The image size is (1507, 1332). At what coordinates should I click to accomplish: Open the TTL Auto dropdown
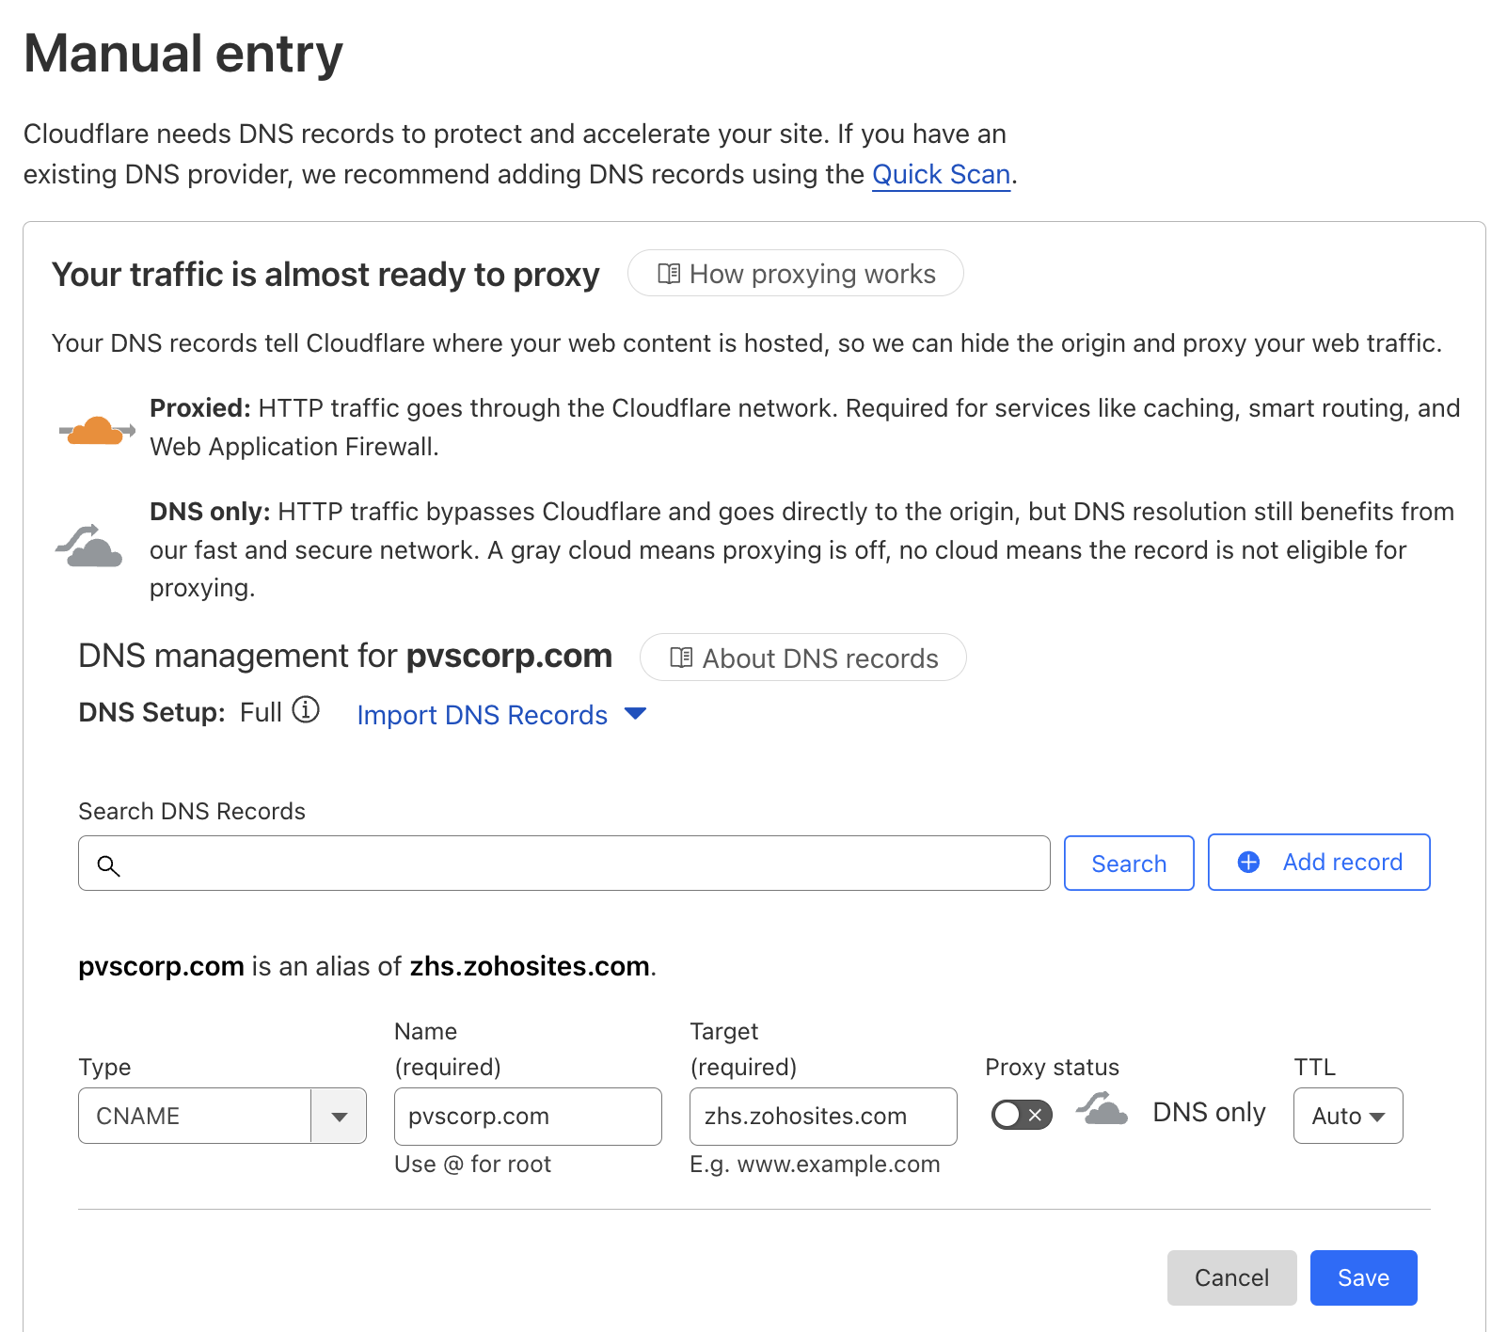pyautogui.click(x=1348, y=1117)
